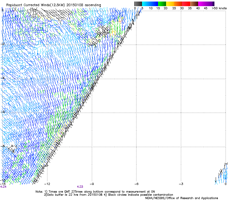
Task: Click the '20150108 ascending' text in the title
Action: tap(84, 5)
